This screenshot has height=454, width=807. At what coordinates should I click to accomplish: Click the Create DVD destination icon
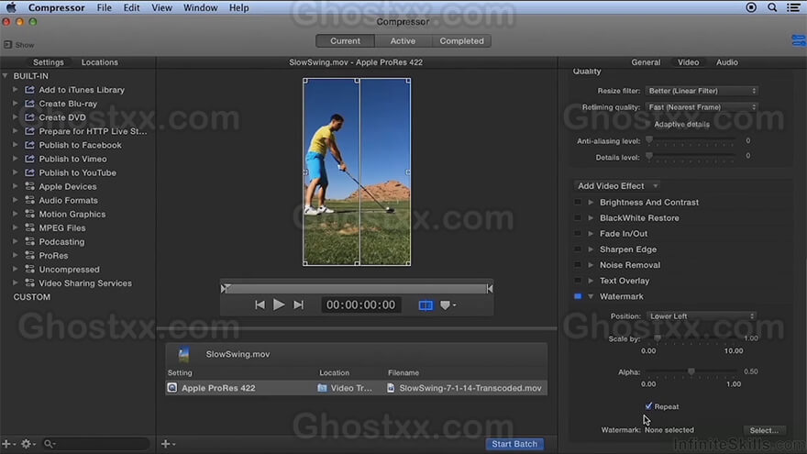tap(30, 117)
